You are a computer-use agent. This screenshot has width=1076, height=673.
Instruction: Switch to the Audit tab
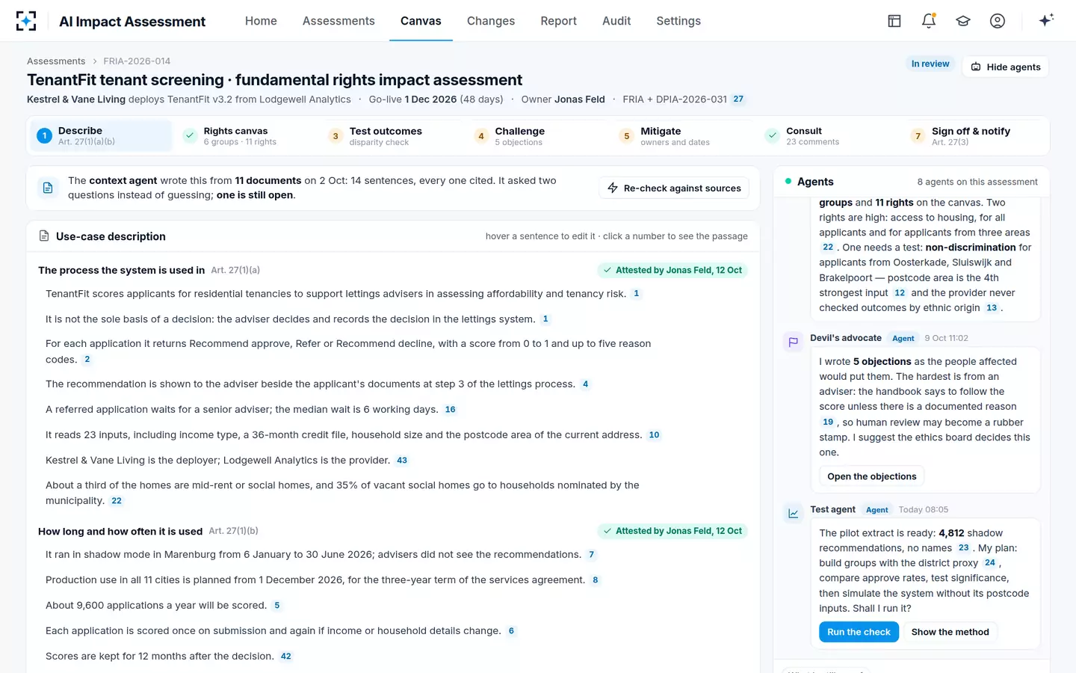click(x=616, y=21)
